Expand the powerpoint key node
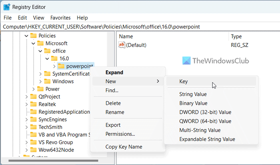The width and height of the screenshot is (280, 165). tap(54, 66)
